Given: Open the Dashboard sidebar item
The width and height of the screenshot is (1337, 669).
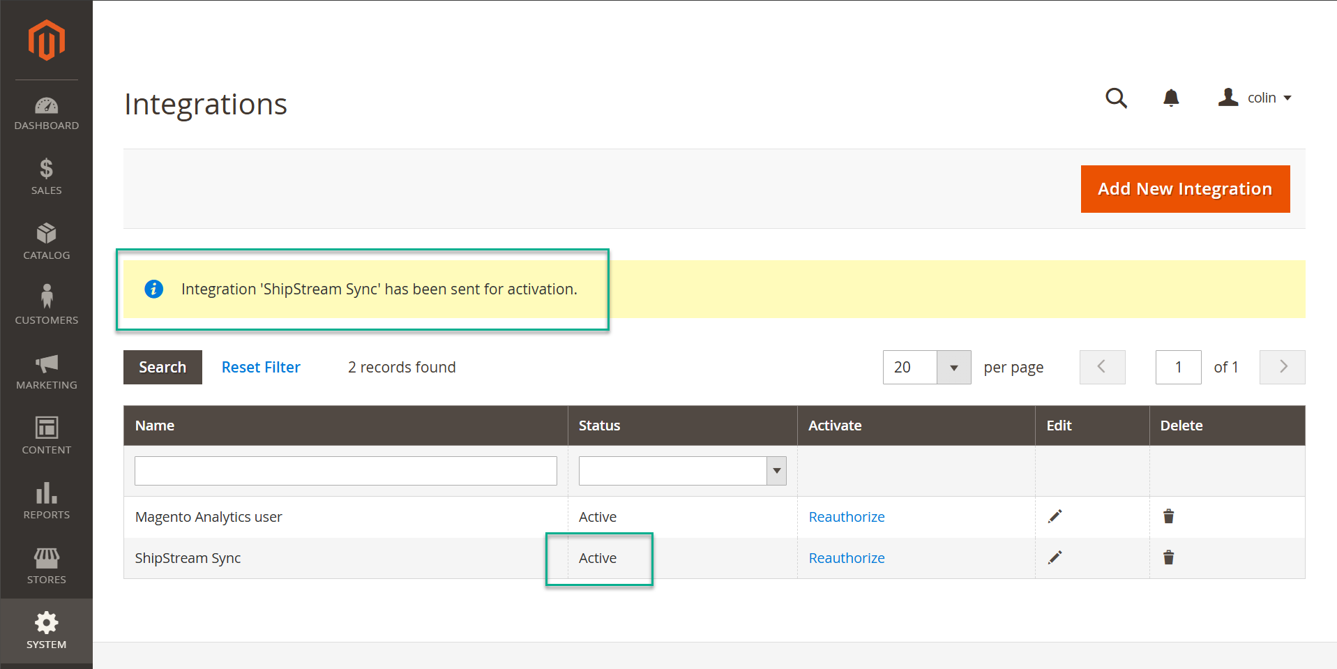Looking at the screenshot, I should 46,114.
